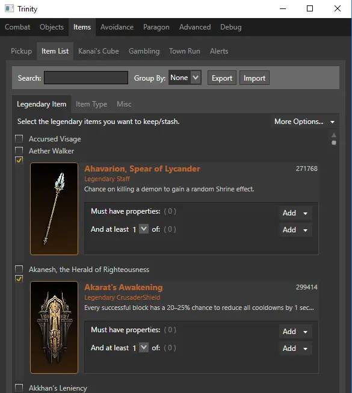Open Add dropdown arrow for Ahavarion must-have properties
The height and width of the screenshot is (393, 352).
click(x=306, y=213)
